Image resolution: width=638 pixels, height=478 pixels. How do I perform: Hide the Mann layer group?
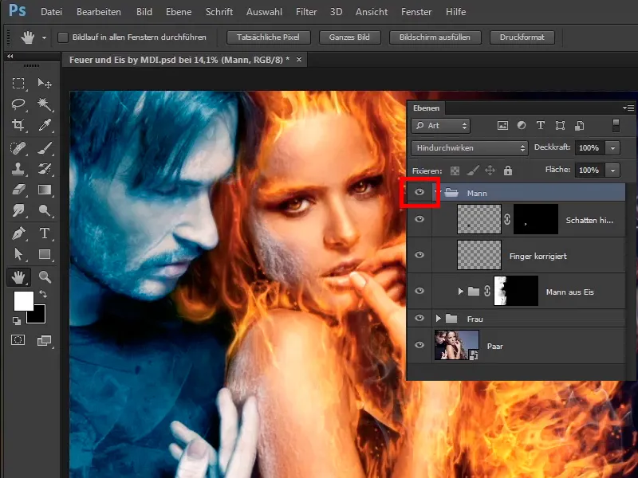tap(419, 192)
